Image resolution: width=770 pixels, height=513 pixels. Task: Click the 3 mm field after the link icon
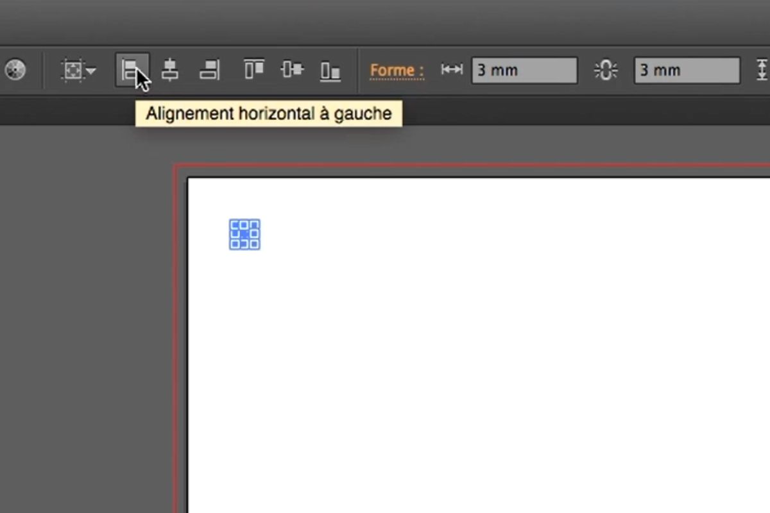[687, 71]
